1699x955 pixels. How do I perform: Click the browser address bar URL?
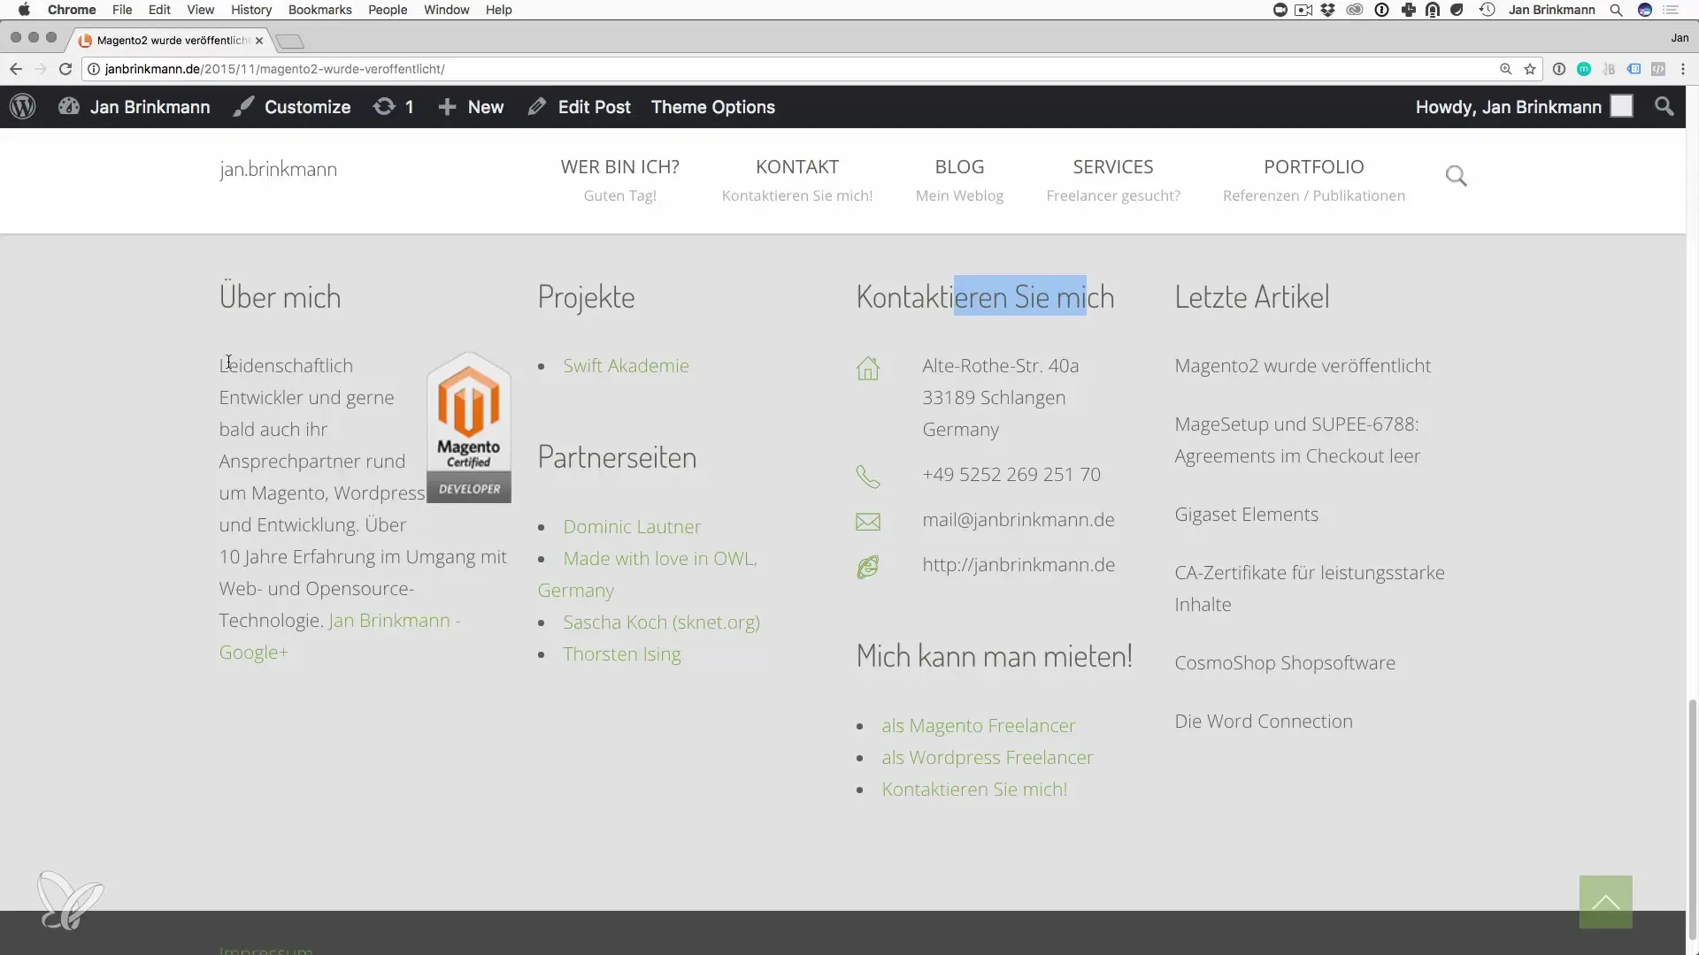pyautogui.click(x=274, y=69)
